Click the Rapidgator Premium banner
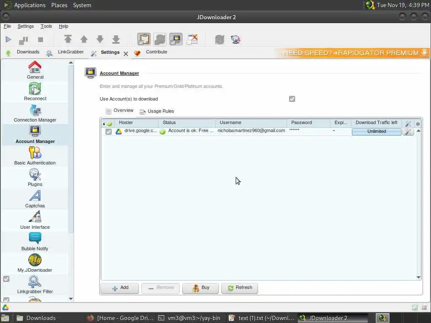This screenshot has height=323, width=431. click(x=353, y=53)
